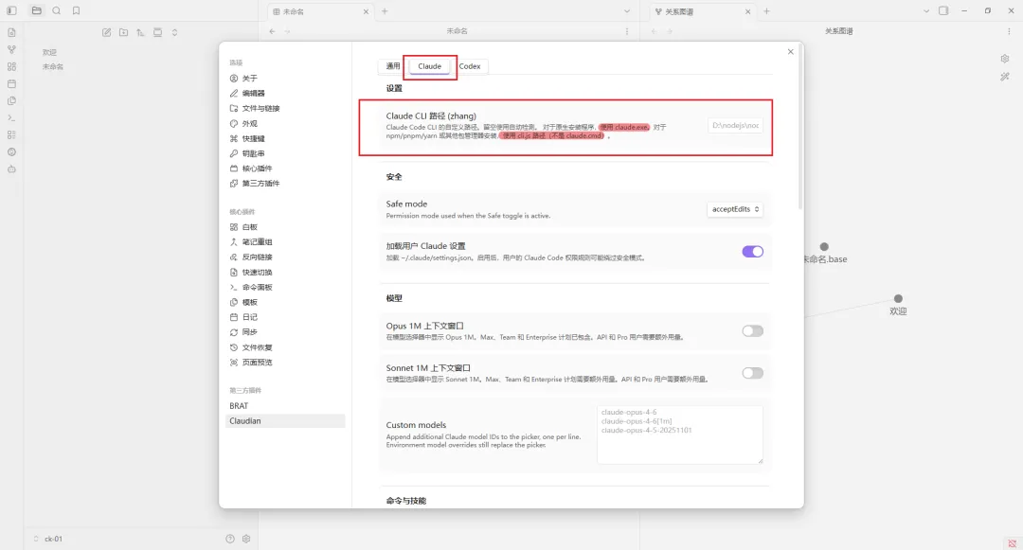This screenshot has width=1023, height=550.
Task: Open the search magnifier in left sidebar
Action: click(x=57, y=10)
